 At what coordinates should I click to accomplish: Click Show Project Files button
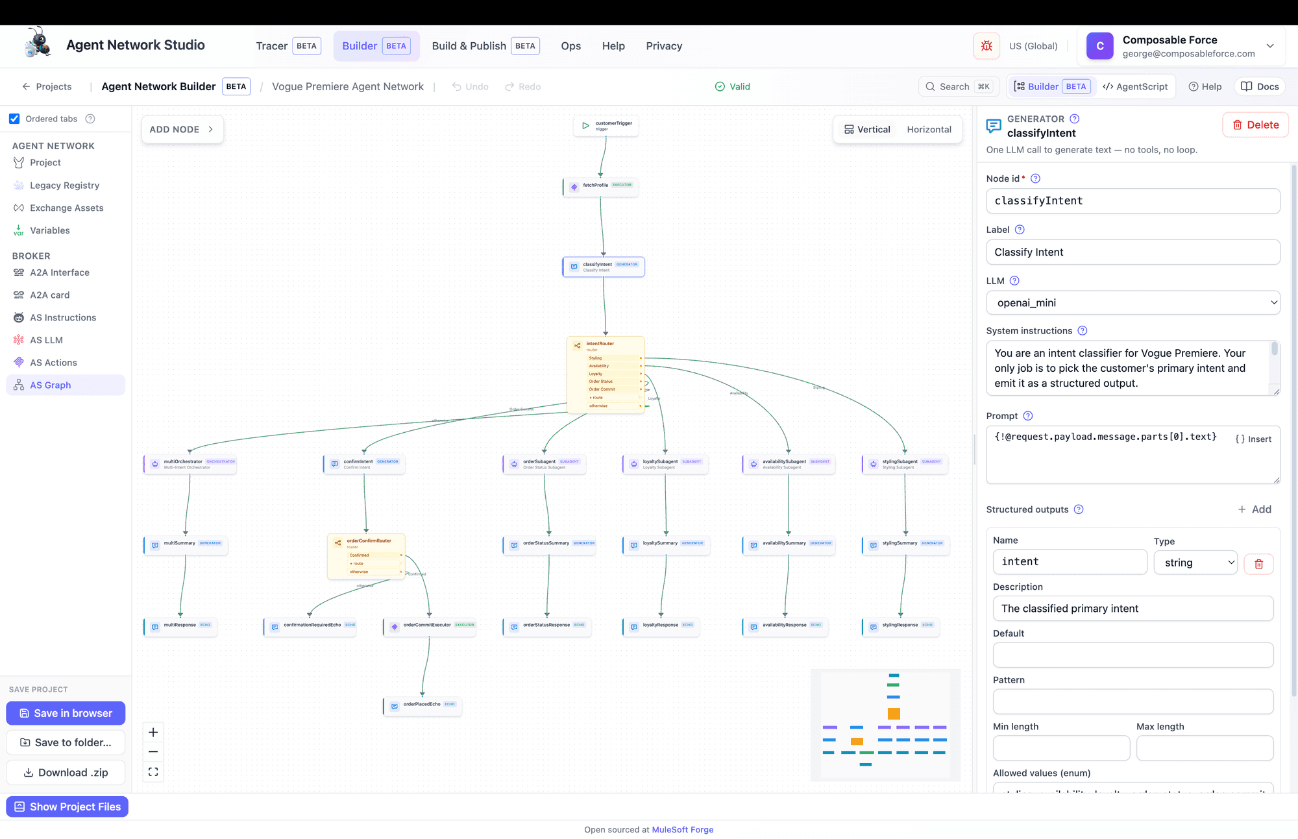pos(67,807)
